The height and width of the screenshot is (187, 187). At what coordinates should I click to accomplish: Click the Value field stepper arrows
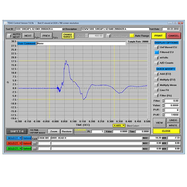click(163, 105)
